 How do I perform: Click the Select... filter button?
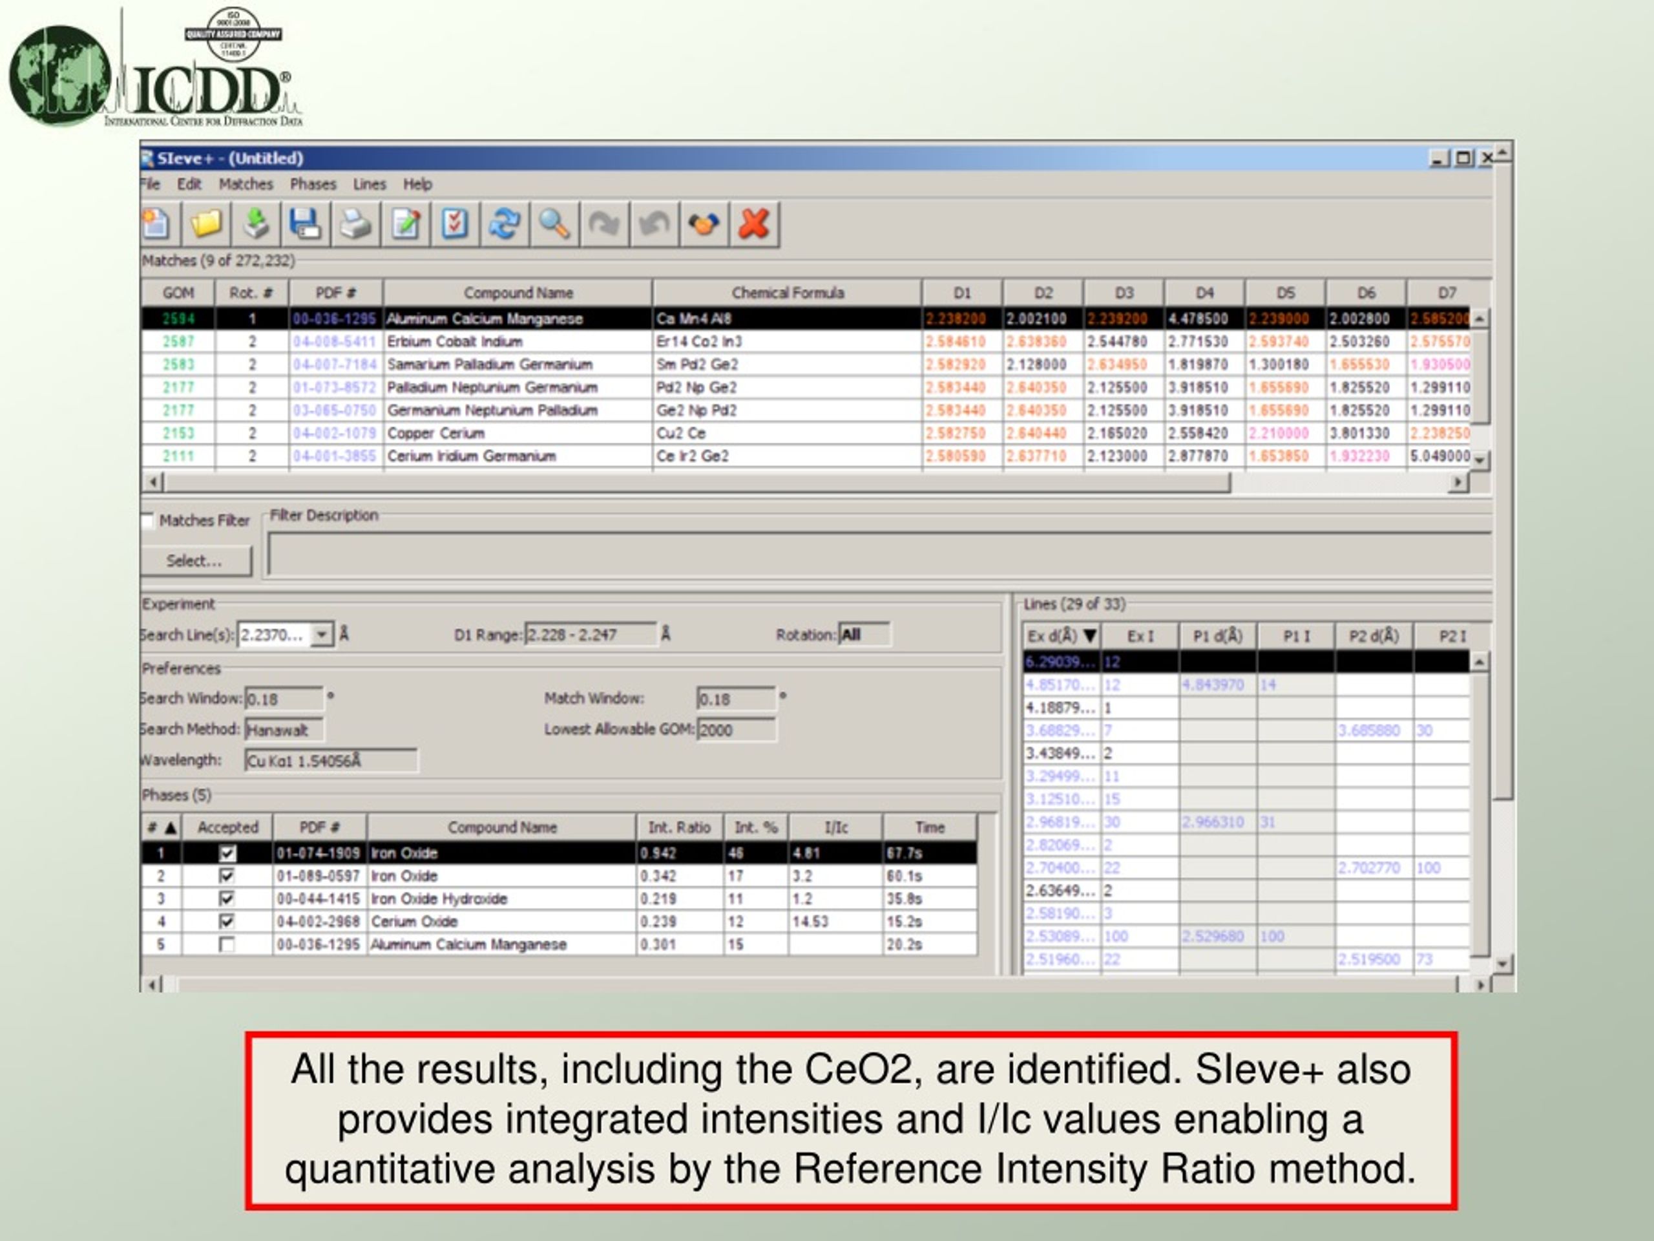pos(195,561)
